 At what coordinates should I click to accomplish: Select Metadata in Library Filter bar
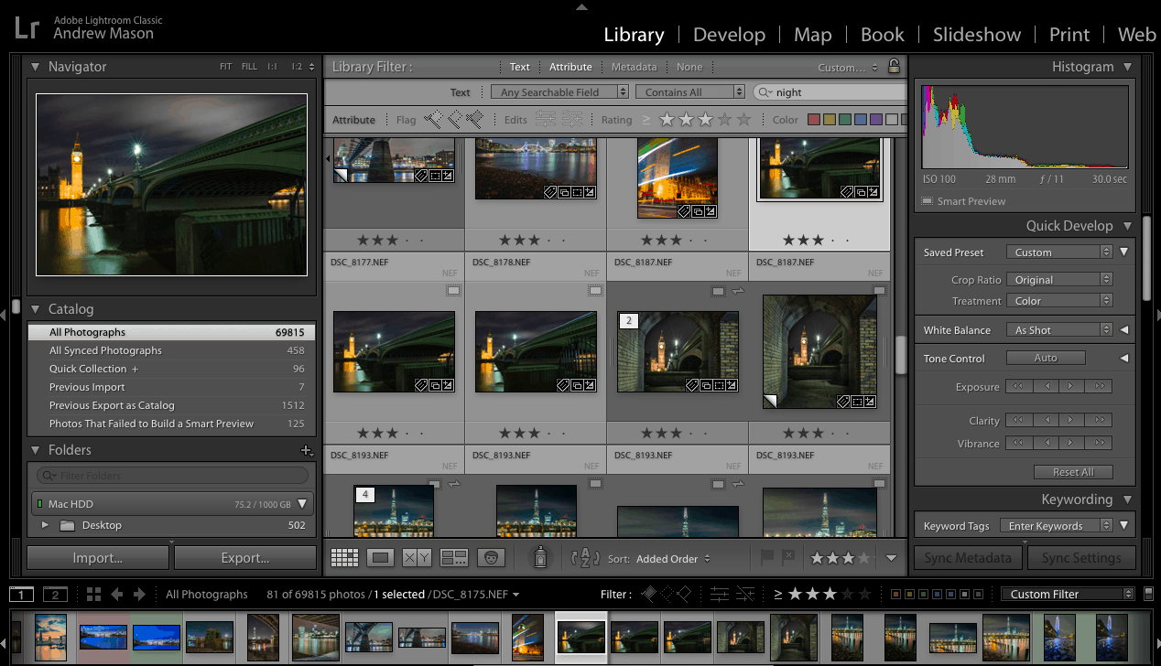pyautogui.click(x=634, y=67)
